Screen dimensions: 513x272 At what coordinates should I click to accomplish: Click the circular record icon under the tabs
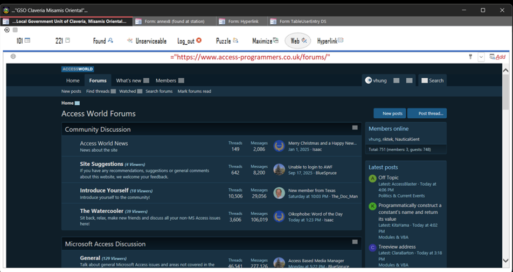7,30
